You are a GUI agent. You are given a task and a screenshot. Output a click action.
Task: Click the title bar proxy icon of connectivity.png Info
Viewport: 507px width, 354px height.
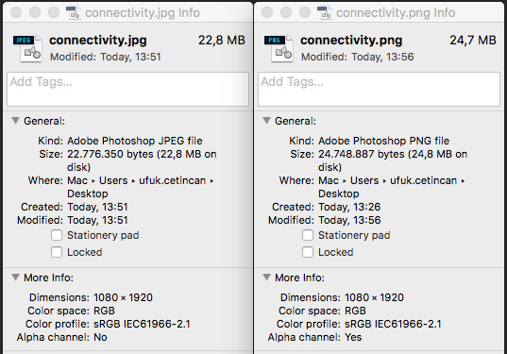click(325, 12)
